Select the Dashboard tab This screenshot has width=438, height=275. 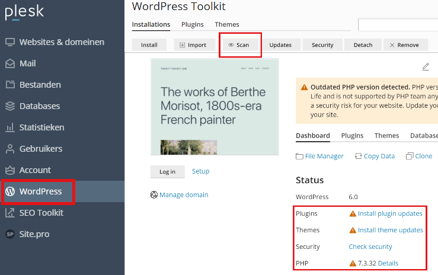click(x=313, y=136)
